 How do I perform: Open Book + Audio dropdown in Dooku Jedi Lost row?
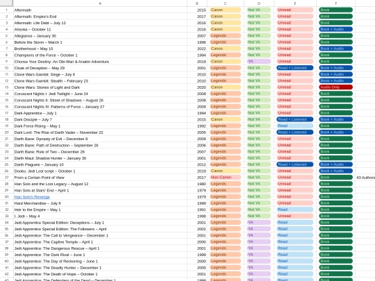point(335,171)
